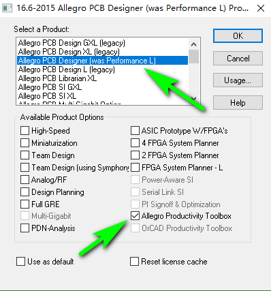The height and width of the screenshot is (291, 271).
Task: Choose Allegro PCB SI GXL product
Action: [x=102, y=87]
